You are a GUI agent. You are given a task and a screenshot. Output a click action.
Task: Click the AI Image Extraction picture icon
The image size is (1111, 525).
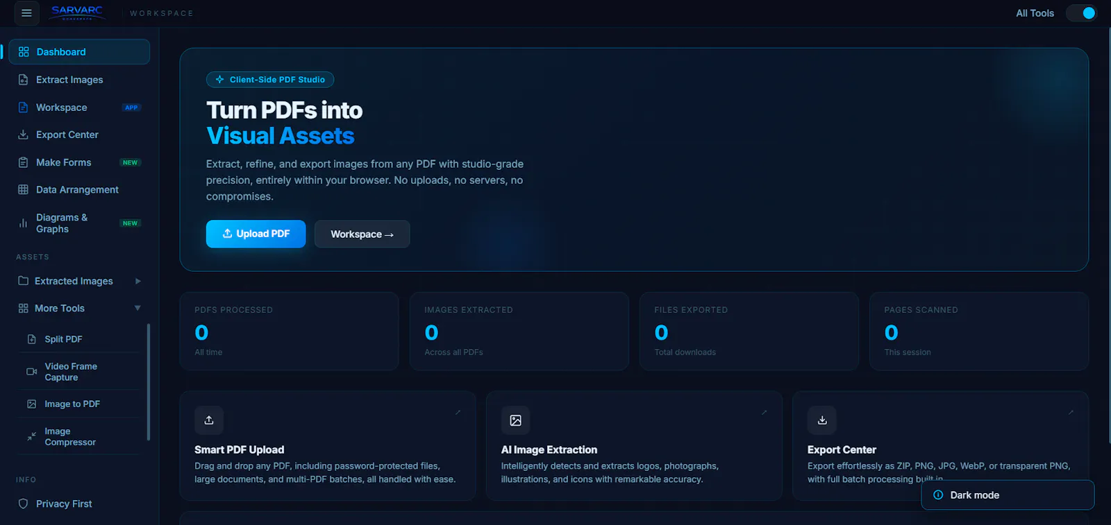click(x=516, y=420)
